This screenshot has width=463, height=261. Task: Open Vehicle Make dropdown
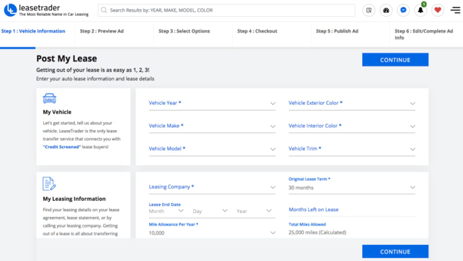click(x=212, y=126)
